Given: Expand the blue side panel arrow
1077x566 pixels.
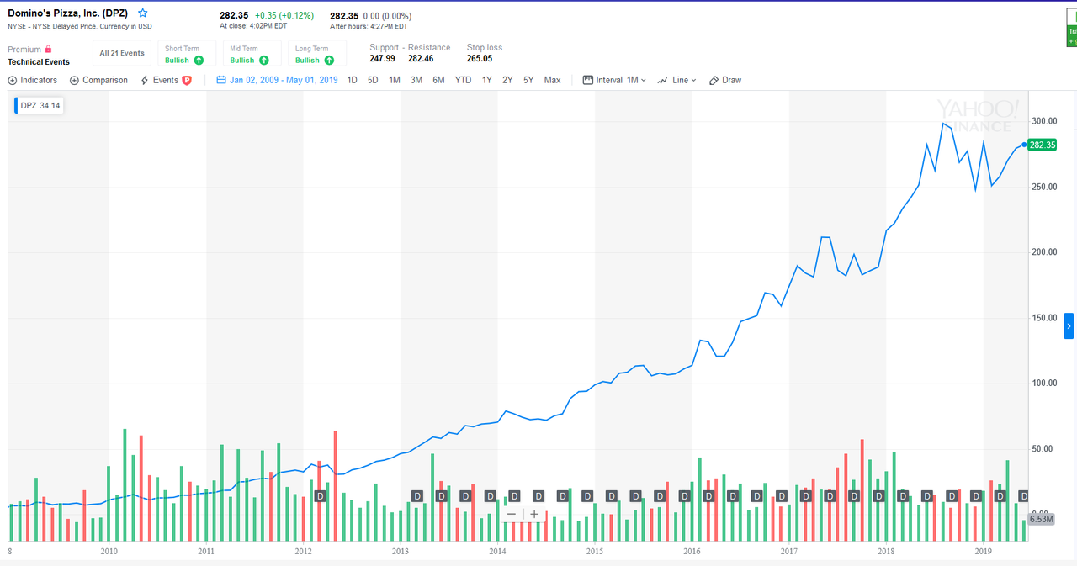Looking at the screenshot, I should 1069,325.
